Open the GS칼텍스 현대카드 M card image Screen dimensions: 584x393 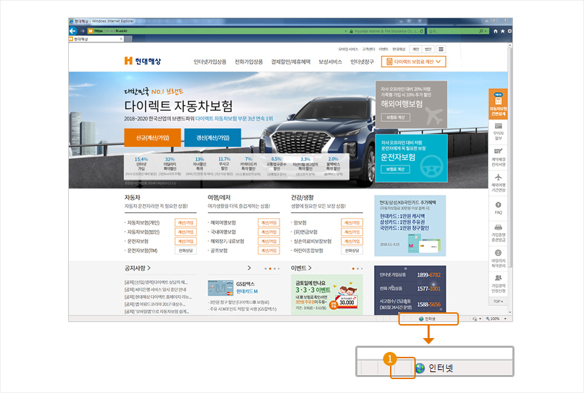click(220, 288)
